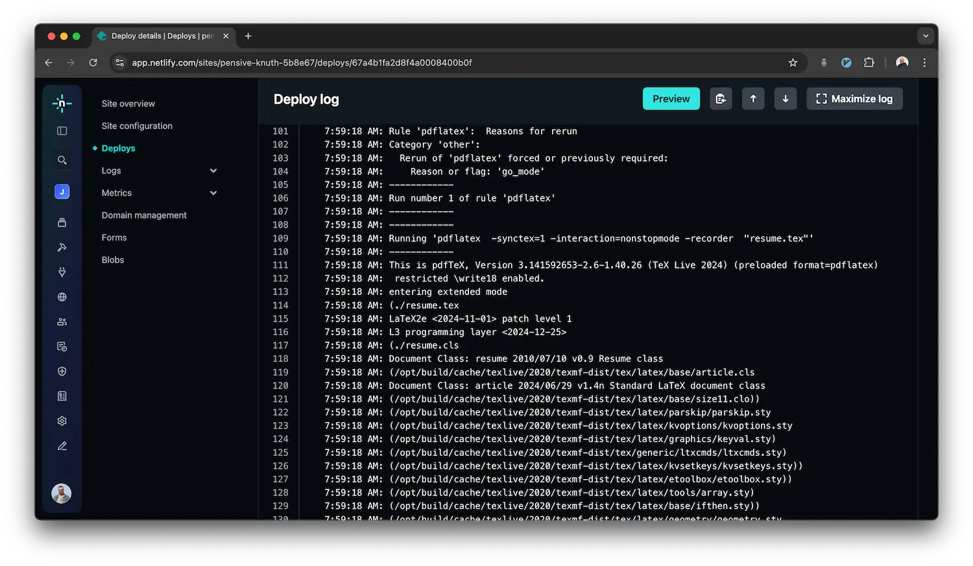
Task: Click the 'Deploy log' heading
Action: pyautogui.click(x=306, y=99)
